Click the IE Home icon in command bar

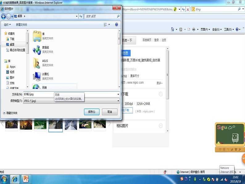[x=172, y=29]
